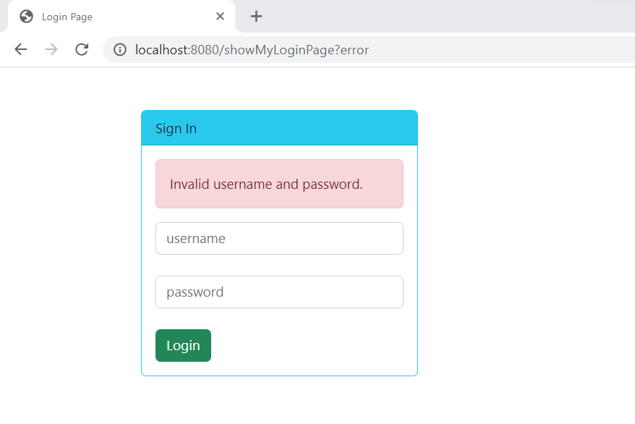Click the Sign In header bar
The image size is (635, 424).
point(279,127)
